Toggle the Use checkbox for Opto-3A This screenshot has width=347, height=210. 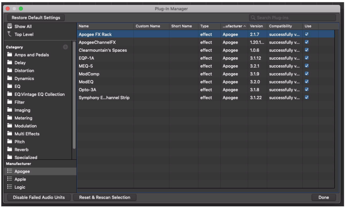pos(308,90)
